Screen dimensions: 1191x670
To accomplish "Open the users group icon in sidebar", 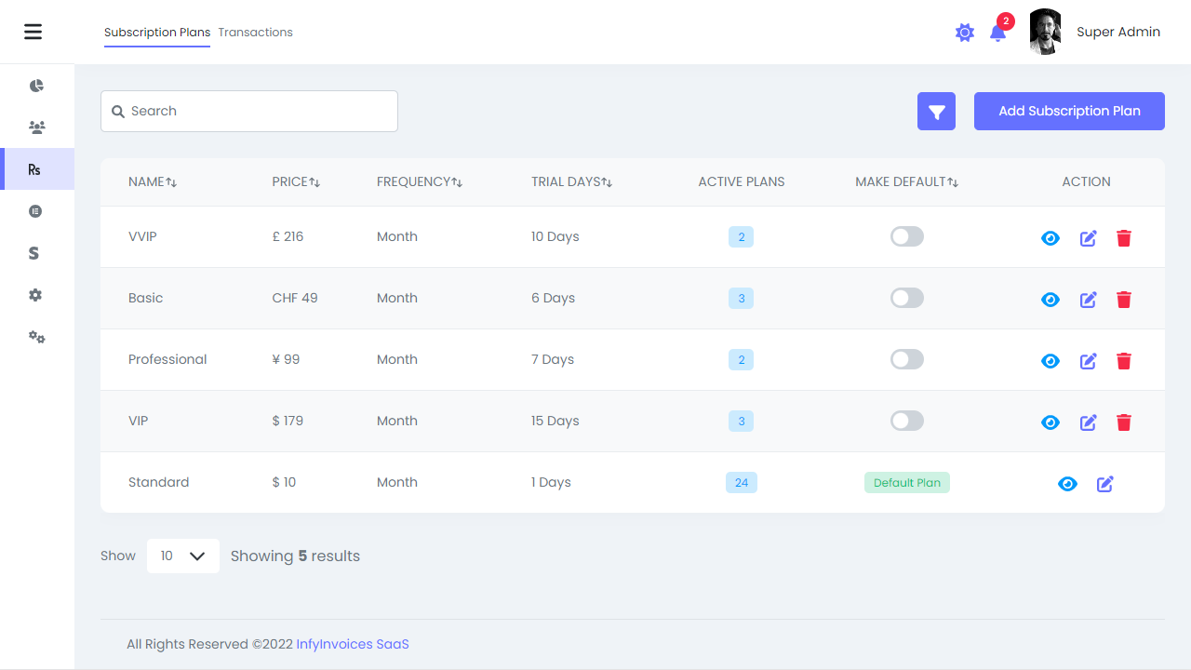I will pos(36,127).
